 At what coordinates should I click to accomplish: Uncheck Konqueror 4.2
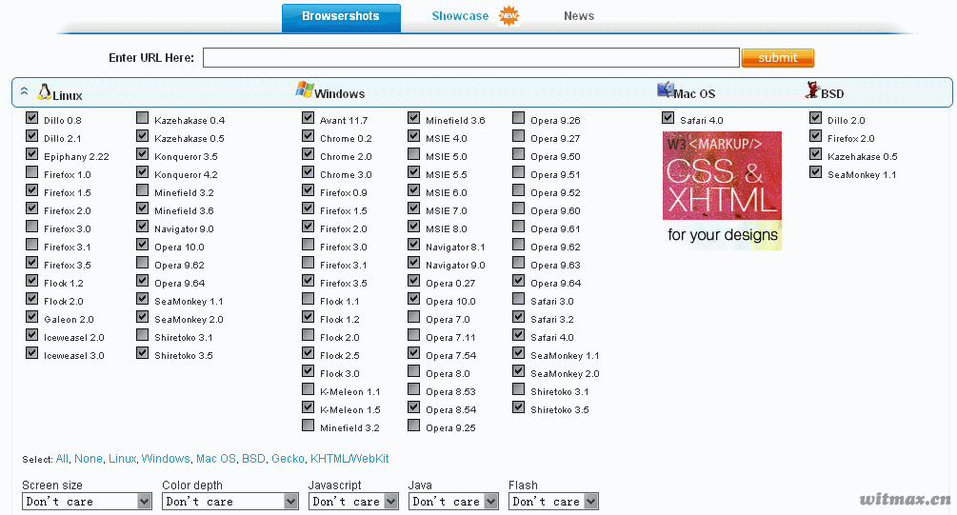(x=142, y=171)
